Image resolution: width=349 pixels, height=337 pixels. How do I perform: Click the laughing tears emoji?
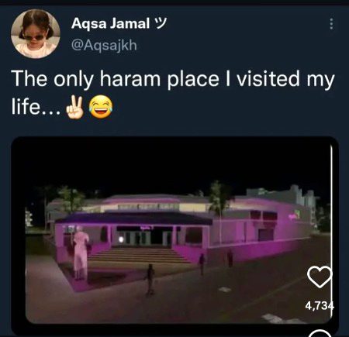pyautogui.click(x=101, y=107)
